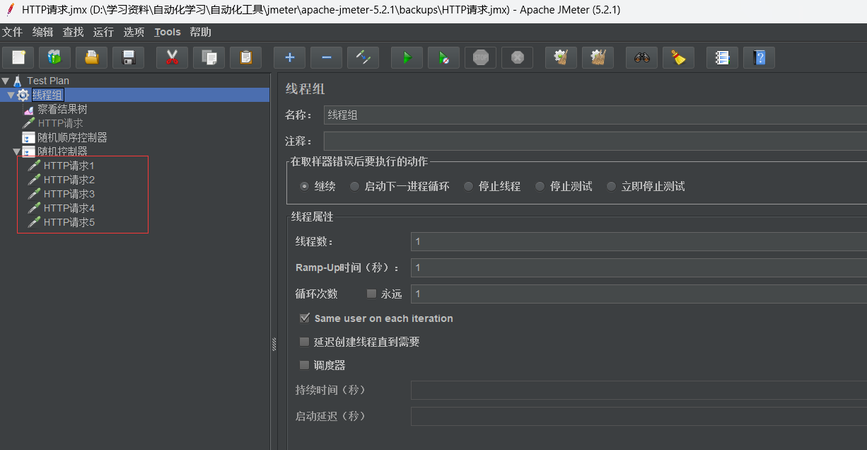Click the Paste clipboard icon
The height and width of the screenshot is (450, 867).
coord(245,57)
